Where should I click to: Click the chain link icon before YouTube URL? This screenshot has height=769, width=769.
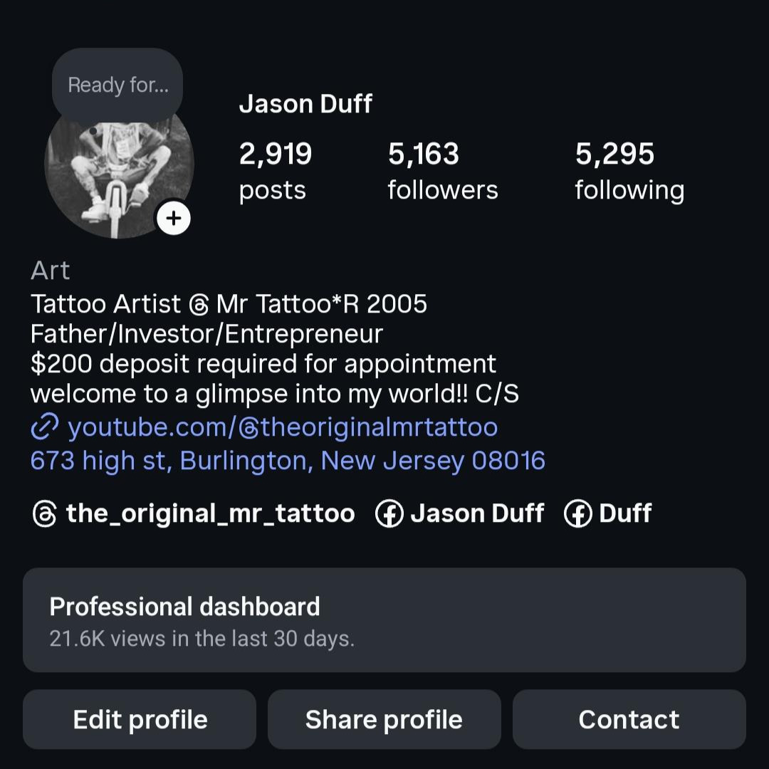point(44,427)
